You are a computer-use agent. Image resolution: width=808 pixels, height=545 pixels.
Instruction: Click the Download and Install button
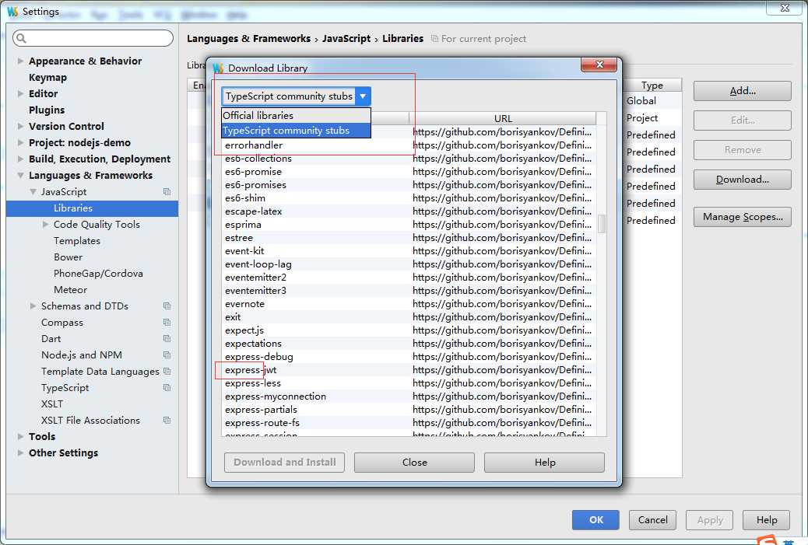(x=284, y=462)
